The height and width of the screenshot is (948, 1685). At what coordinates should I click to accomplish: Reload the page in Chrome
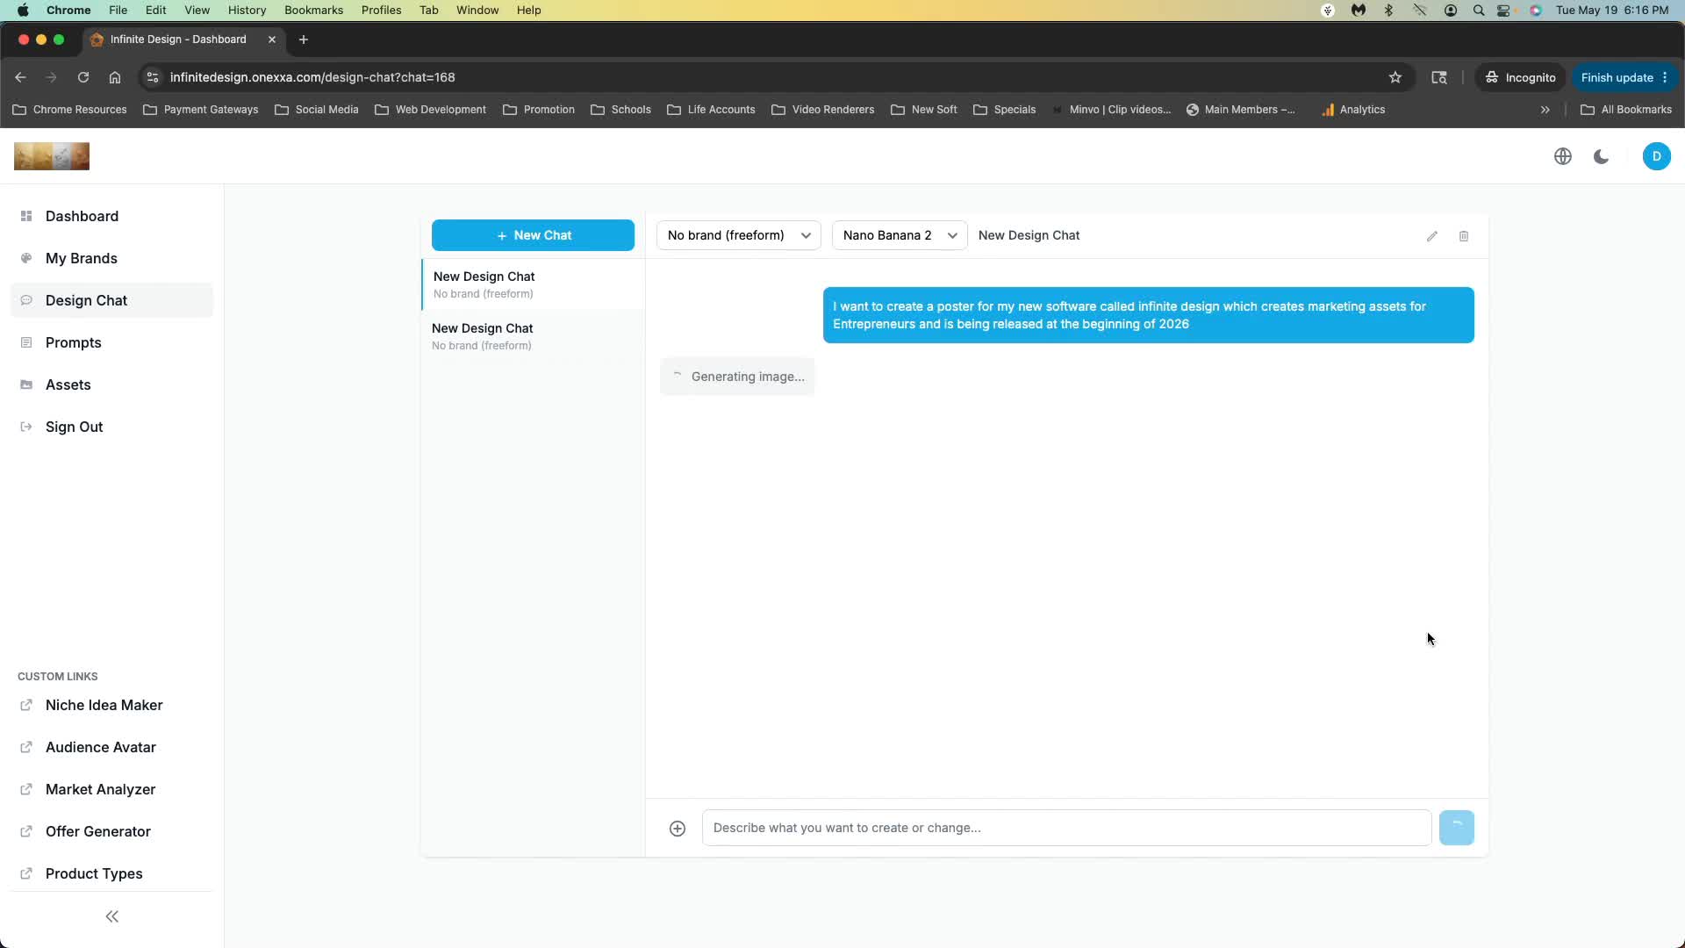coord(83,77)
